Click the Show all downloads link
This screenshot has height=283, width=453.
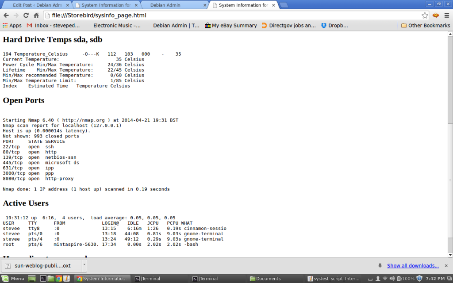point(413,265)
